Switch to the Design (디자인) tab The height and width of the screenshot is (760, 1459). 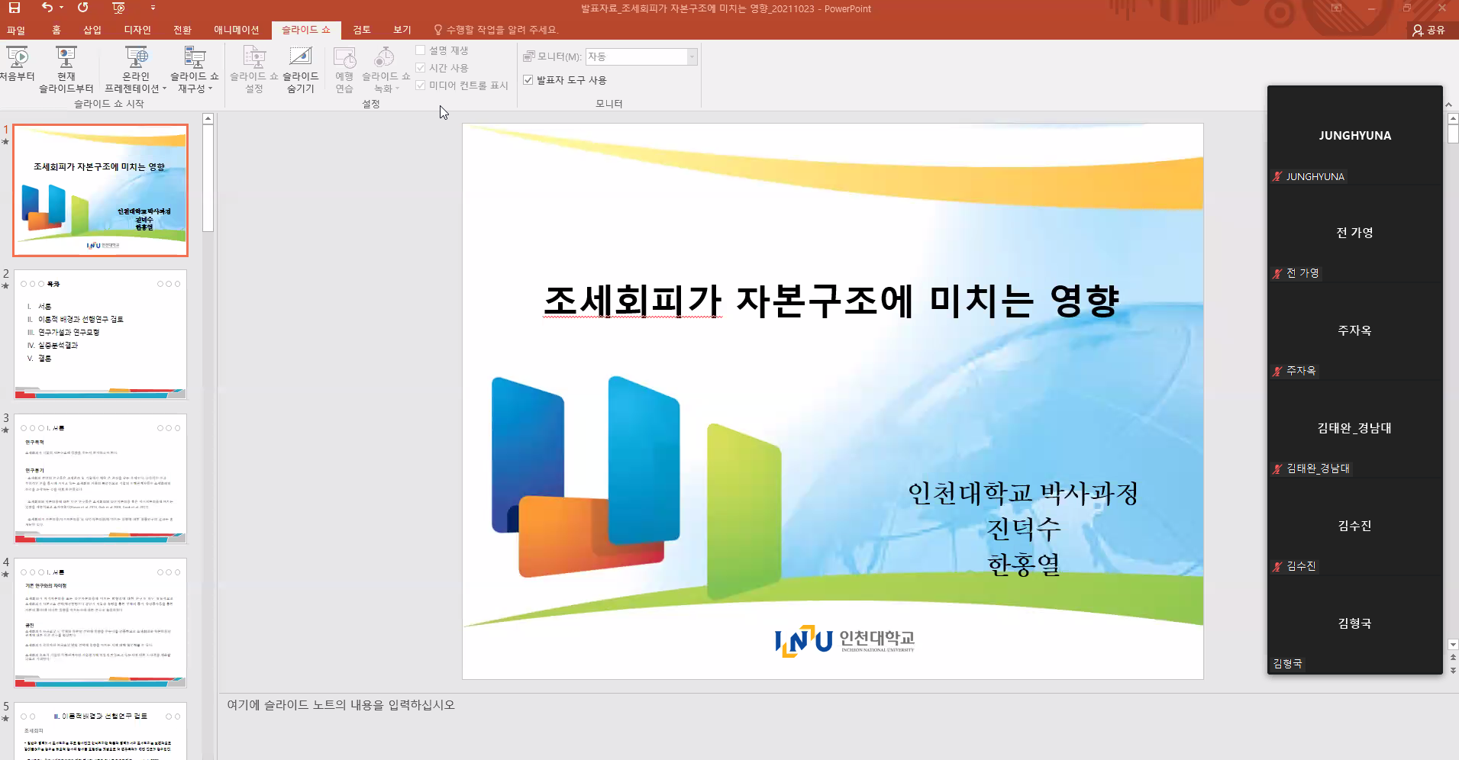tap(137, 30)
